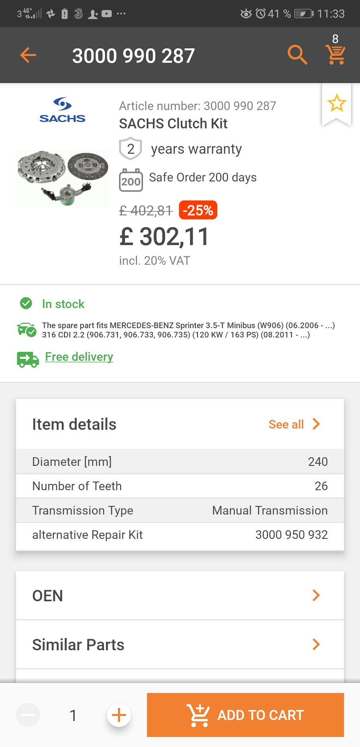Open the search magnifier icon

[x=297, y=54]
